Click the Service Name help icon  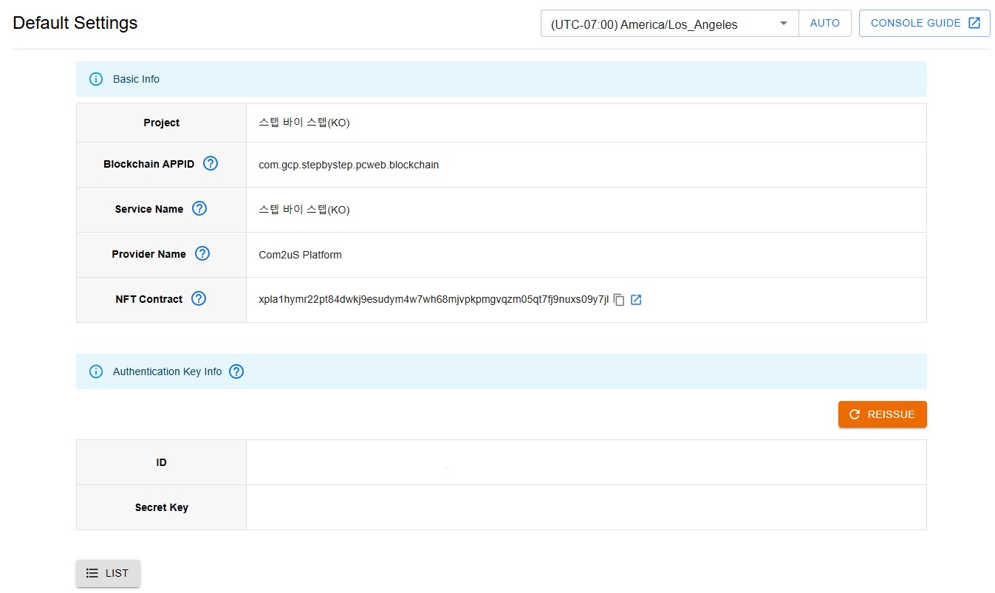coord(199,209)
